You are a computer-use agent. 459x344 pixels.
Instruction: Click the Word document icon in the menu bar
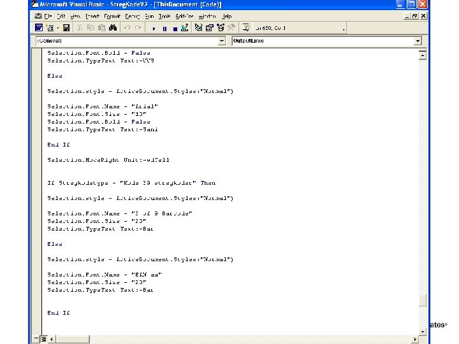click(38, 16)
